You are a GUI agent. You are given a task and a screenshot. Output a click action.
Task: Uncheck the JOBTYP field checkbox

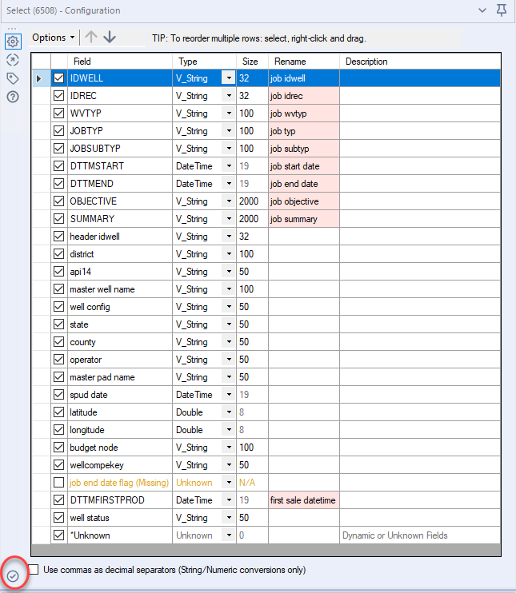(58, 131)
